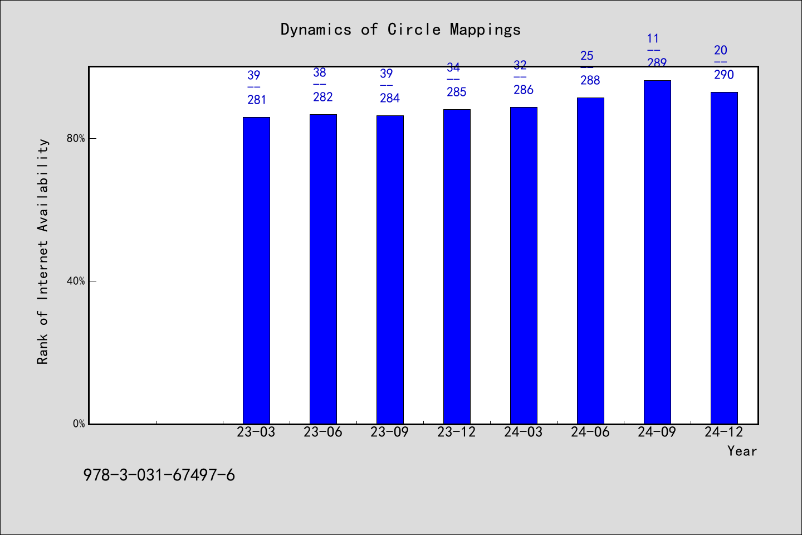This screenshot has height=535, width=802.
Task: Click the 'Year' x-axis label
Action: tap(742, 451)
